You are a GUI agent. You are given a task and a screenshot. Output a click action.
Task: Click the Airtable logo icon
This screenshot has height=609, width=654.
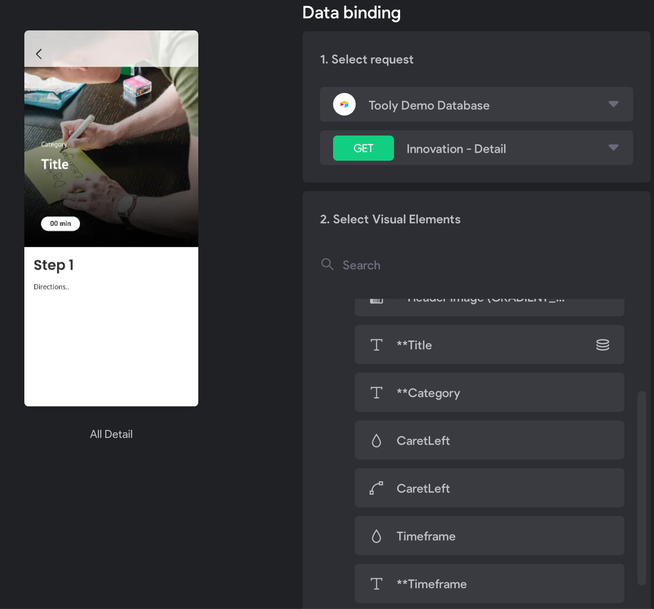click(x=344, y=104)
